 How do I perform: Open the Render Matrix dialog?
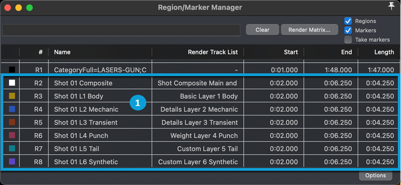(x=309, y=30)
